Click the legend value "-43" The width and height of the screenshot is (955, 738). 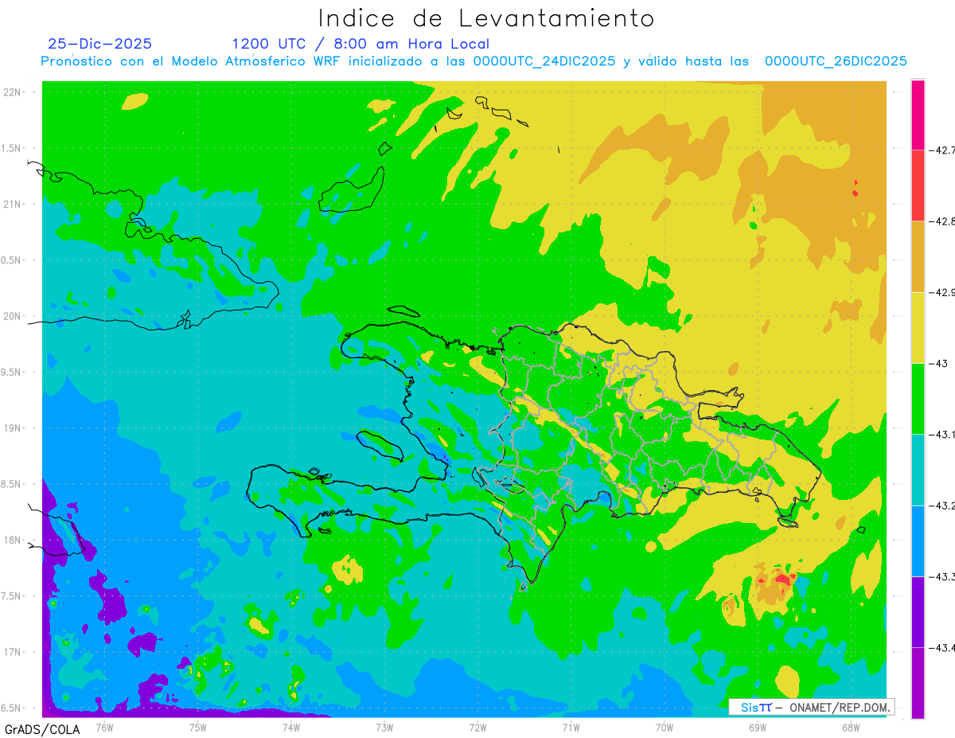939,363
